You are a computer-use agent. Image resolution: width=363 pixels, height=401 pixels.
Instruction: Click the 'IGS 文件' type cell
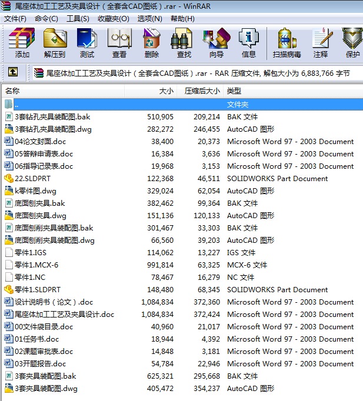241,252
